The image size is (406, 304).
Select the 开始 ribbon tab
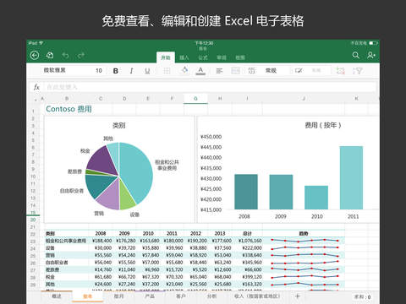point(166,57)
